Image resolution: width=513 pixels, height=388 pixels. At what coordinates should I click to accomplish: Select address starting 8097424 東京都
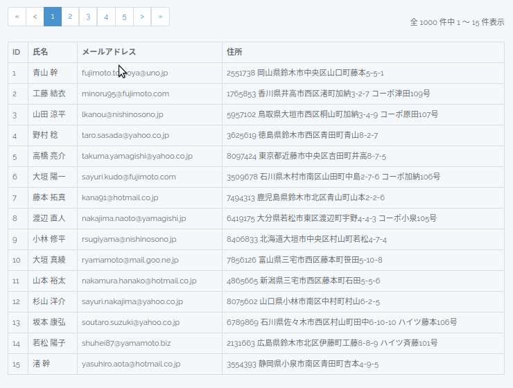pos(306,157)
